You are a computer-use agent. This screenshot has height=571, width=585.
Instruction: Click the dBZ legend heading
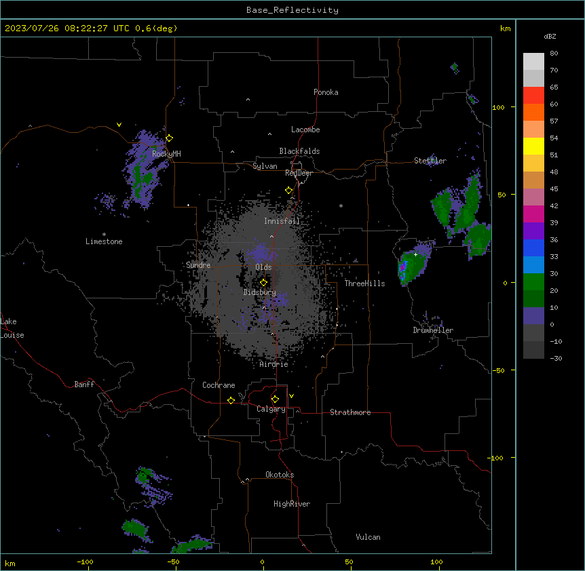point(550,36)
